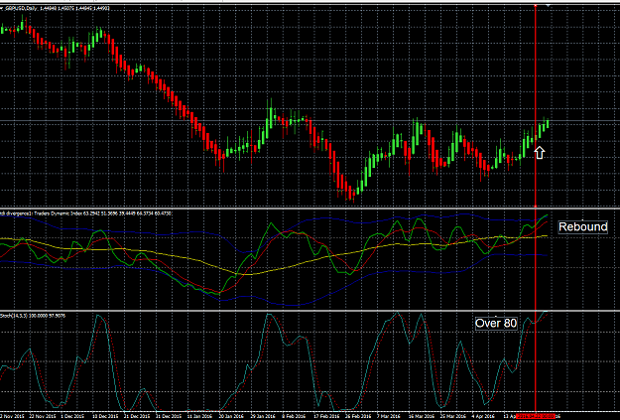Click the "17 Feb 2016" date label
The image size is (620, 420).
tap(326, 416)
